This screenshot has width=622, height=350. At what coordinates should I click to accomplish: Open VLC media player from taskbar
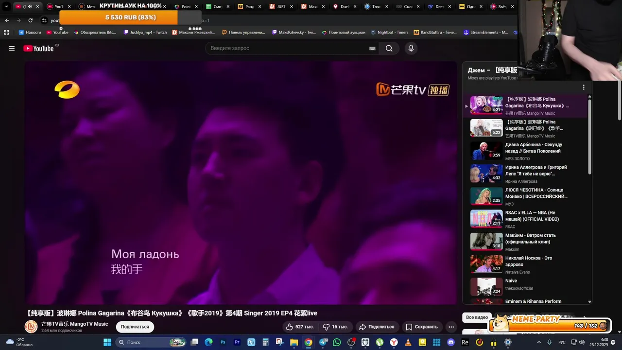[x=408, y=342]
